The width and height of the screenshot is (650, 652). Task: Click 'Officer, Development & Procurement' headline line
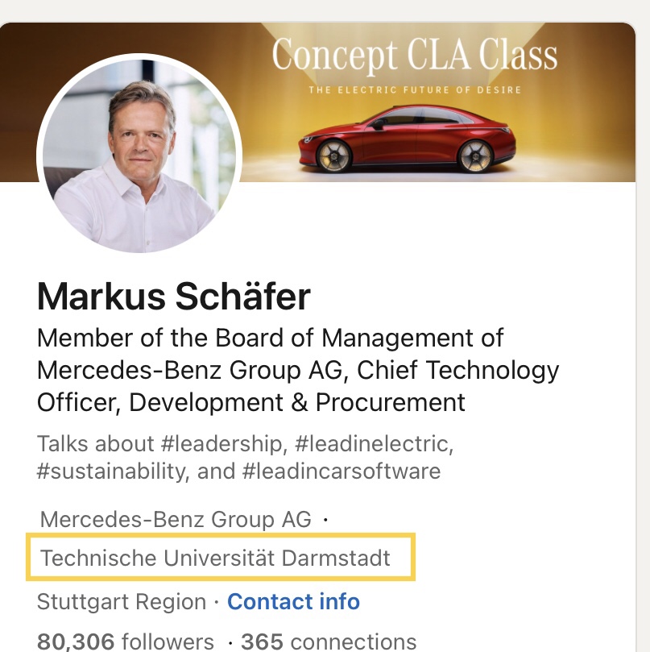251,402
